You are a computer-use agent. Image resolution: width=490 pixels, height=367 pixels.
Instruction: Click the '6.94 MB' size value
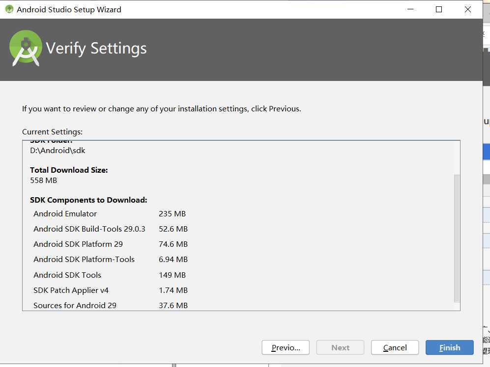[x=173, y=260]
